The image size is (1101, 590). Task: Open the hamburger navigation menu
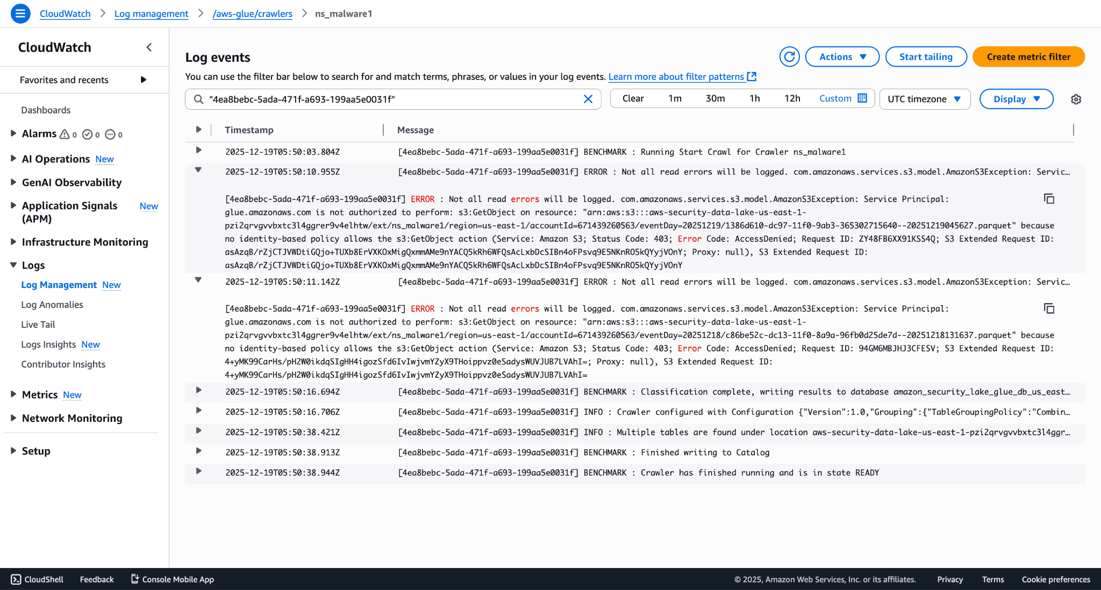click(x=20, y=13)
